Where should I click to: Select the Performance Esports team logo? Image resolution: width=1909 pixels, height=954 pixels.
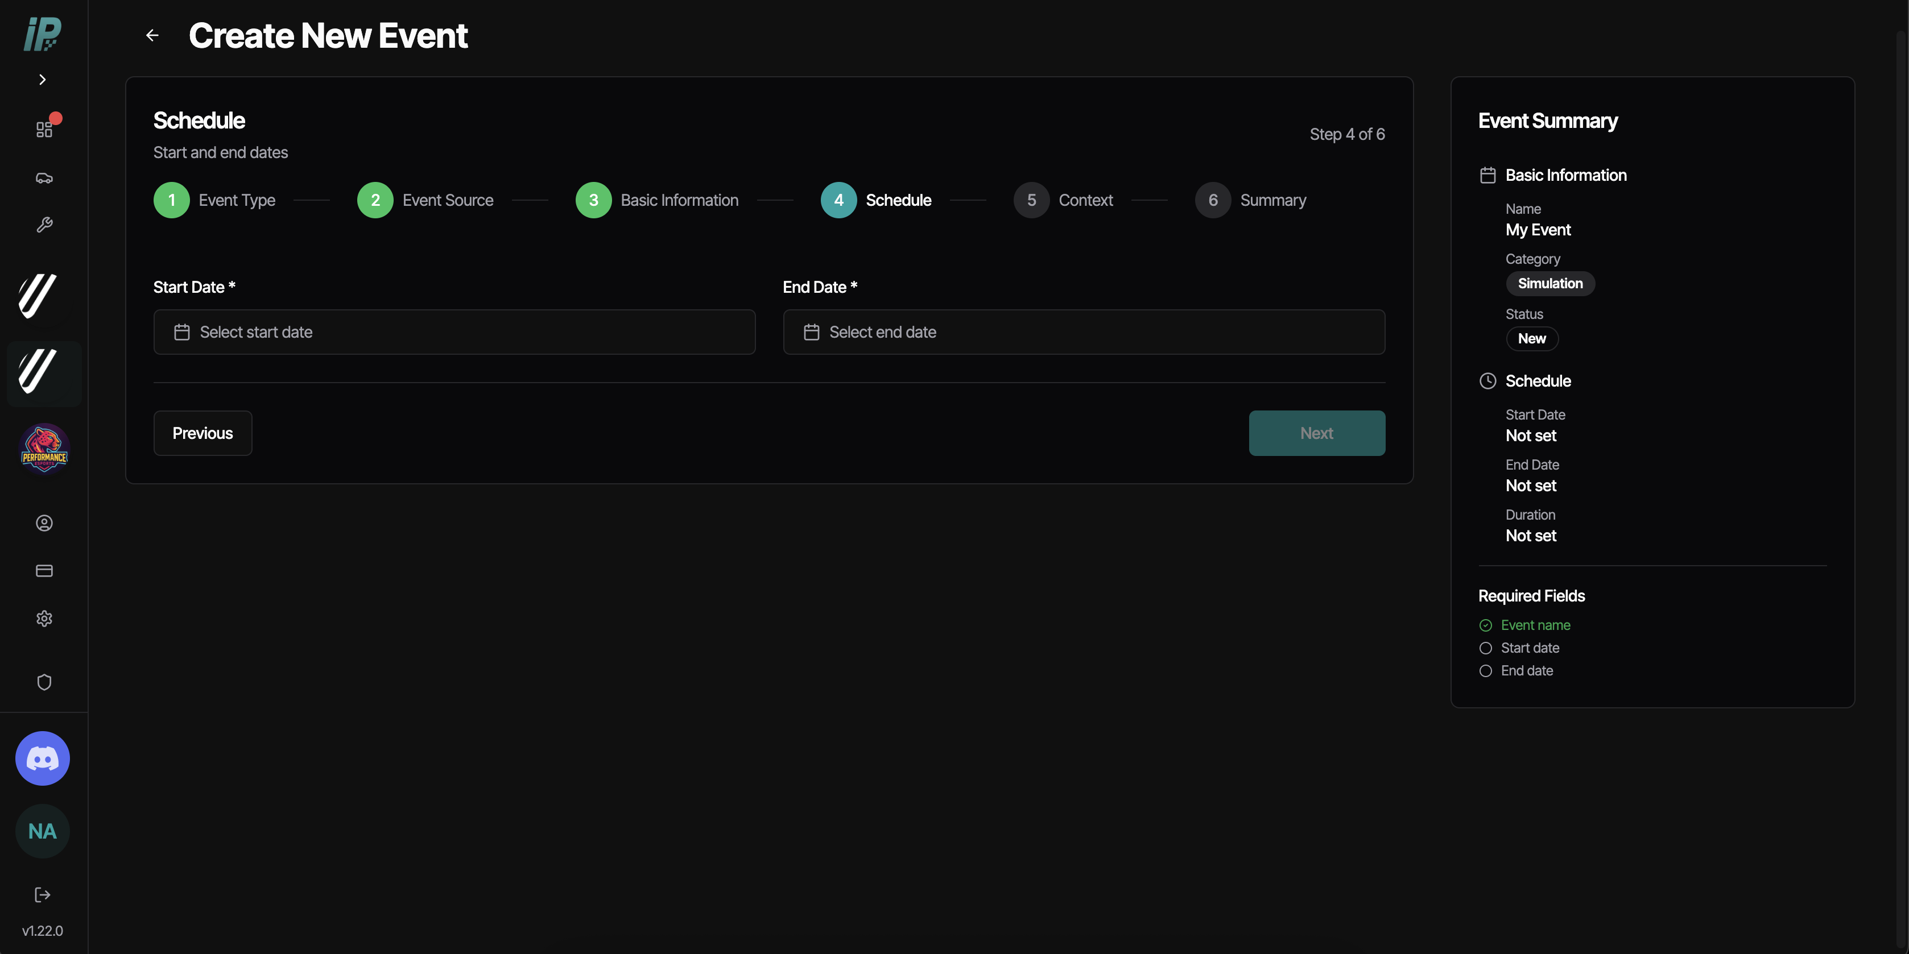pos(44,448)
